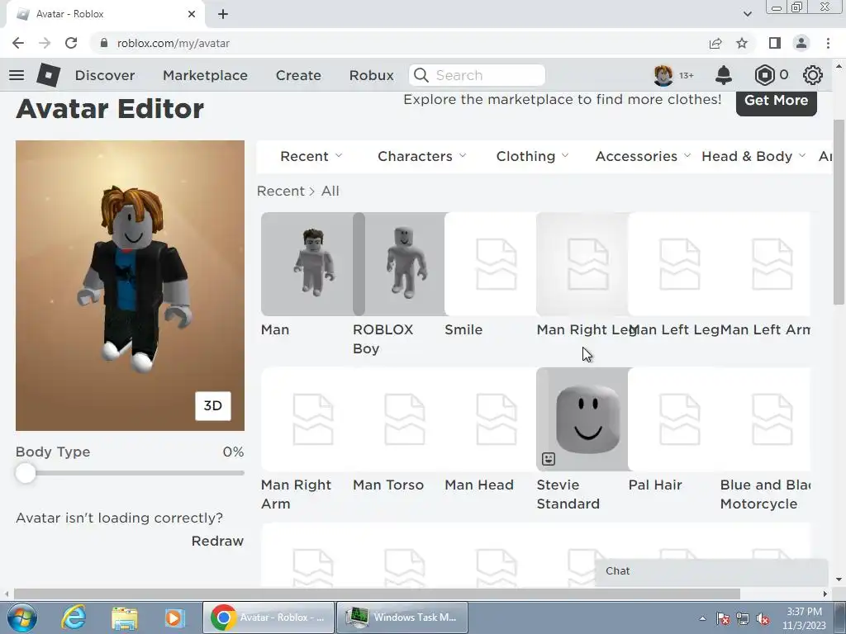The image size is (846, 634).
Task: Click the vertical page scrollbar
Action: (839, 212)
